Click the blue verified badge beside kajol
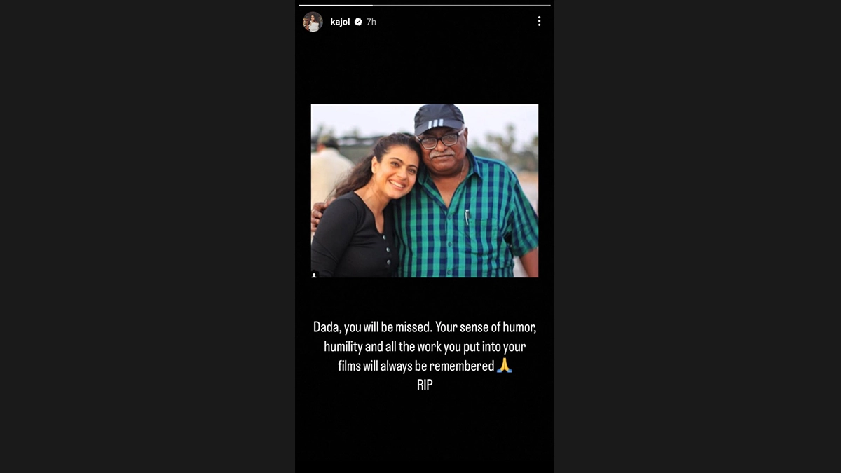This screenshot has width=841, height=473. (x=358, y=22)
